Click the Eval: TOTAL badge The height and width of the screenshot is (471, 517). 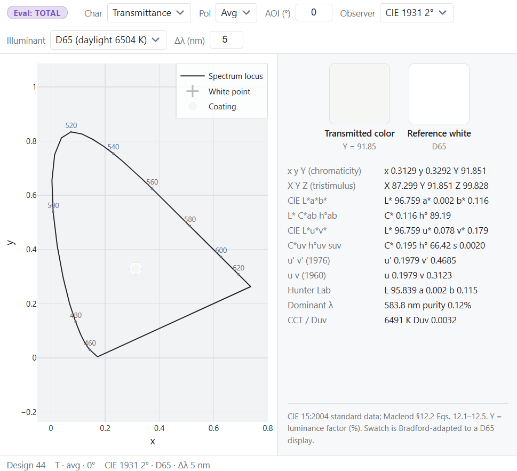point(37,13)
